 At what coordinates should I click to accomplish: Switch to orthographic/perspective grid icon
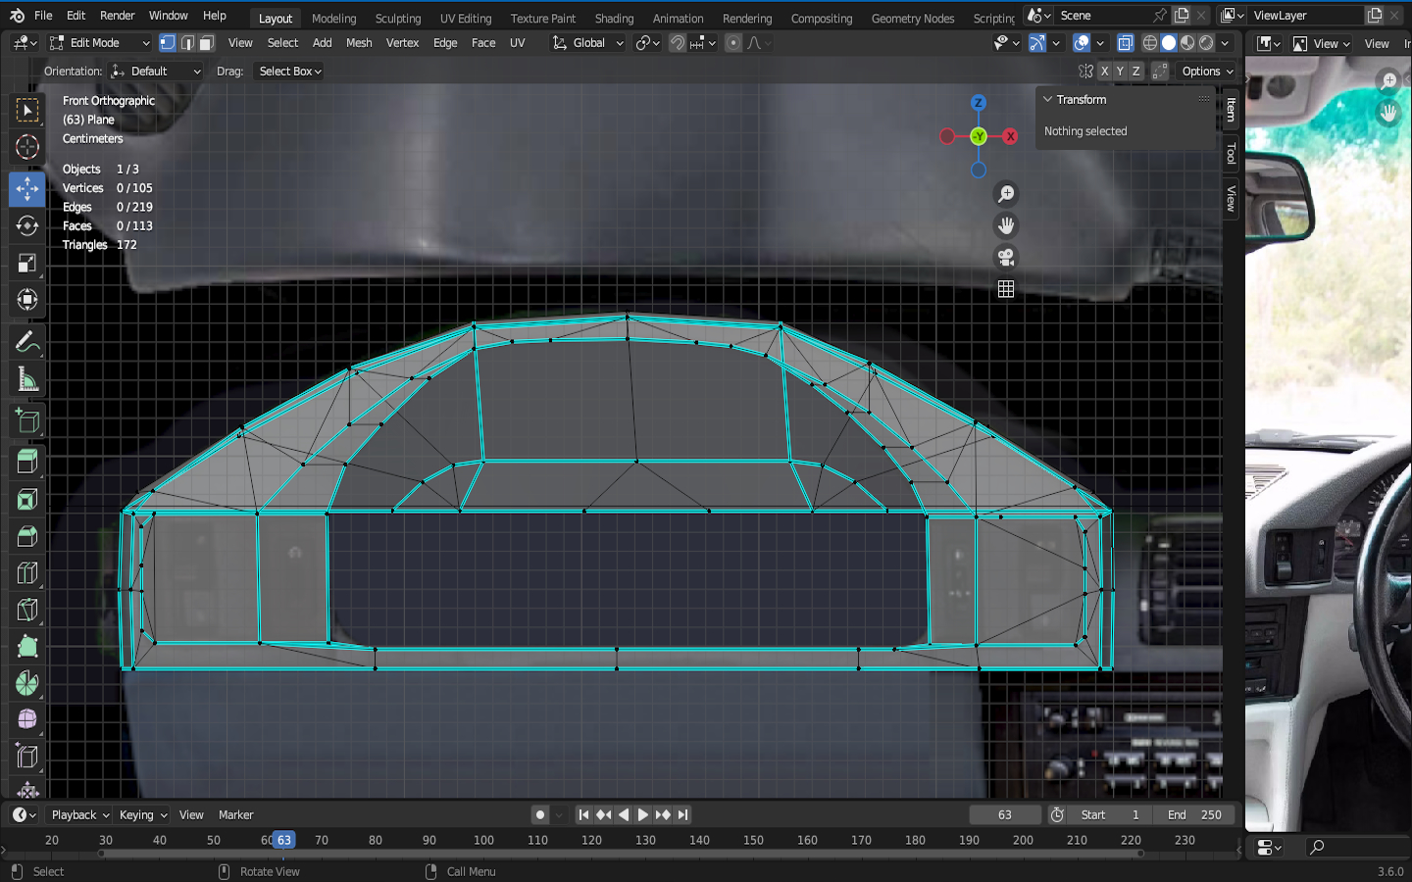tap(1006, 289)
